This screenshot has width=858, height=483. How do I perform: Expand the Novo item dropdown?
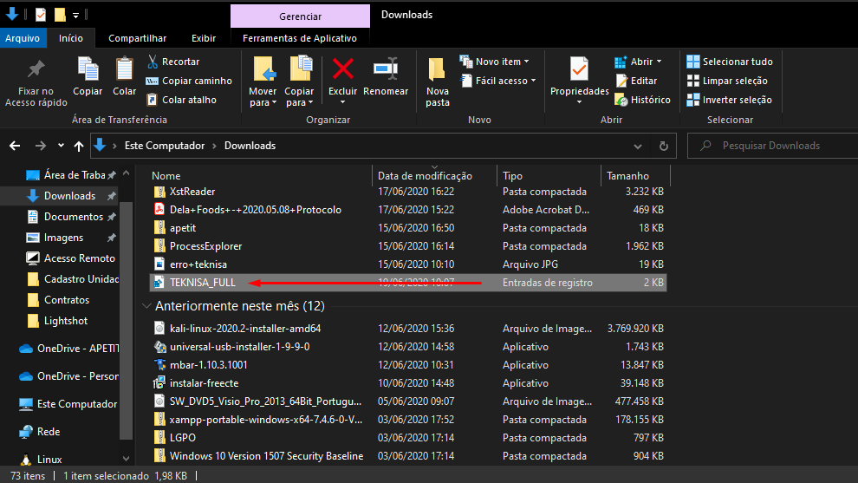(502, 62)
